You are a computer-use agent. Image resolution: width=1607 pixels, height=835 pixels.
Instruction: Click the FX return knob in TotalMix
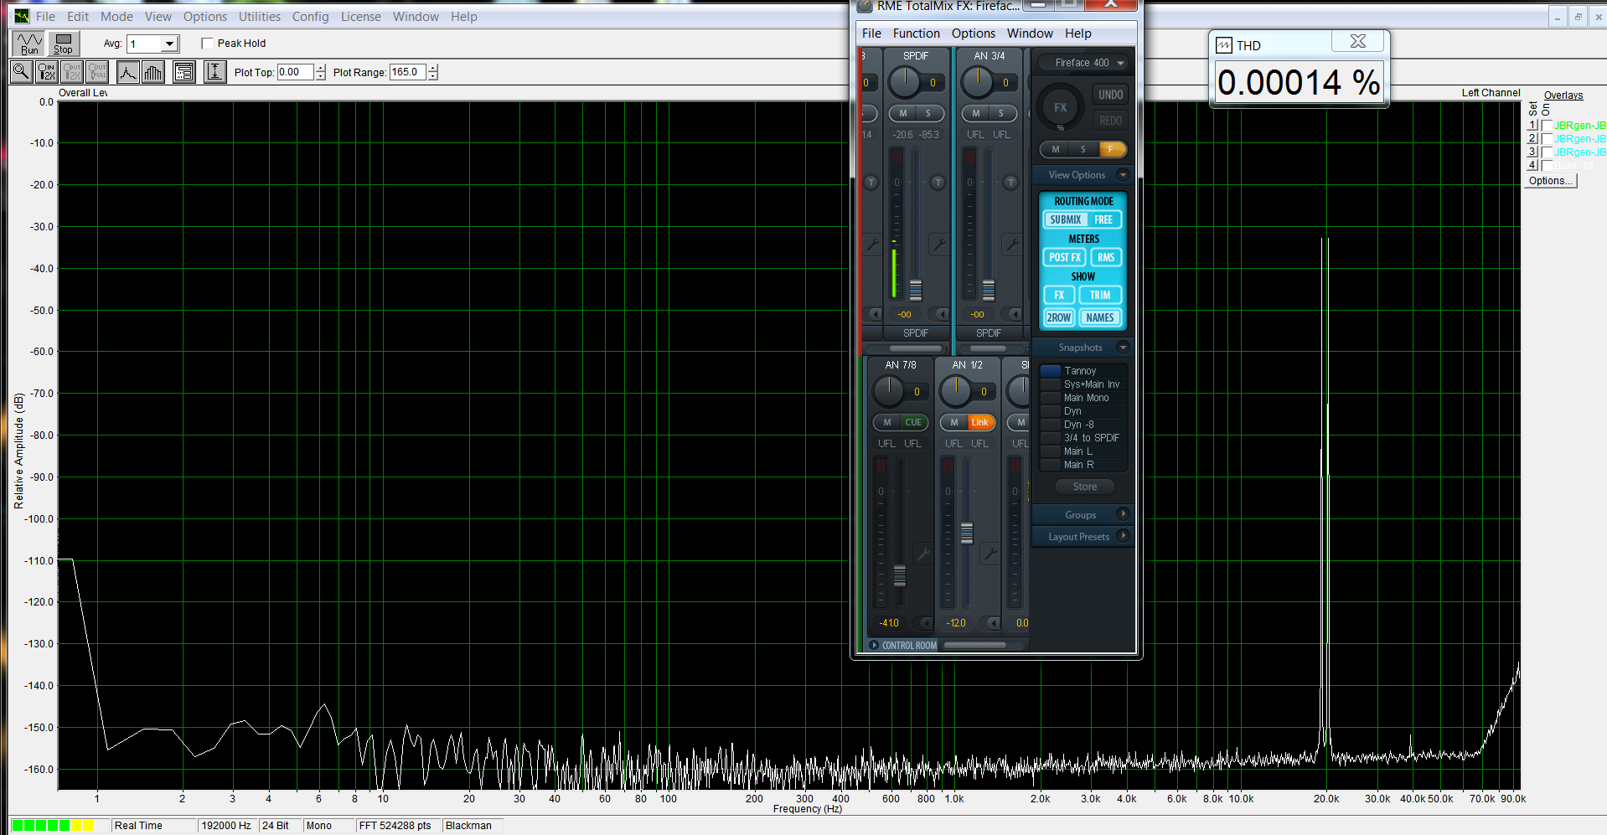(x=1061, y=107)
